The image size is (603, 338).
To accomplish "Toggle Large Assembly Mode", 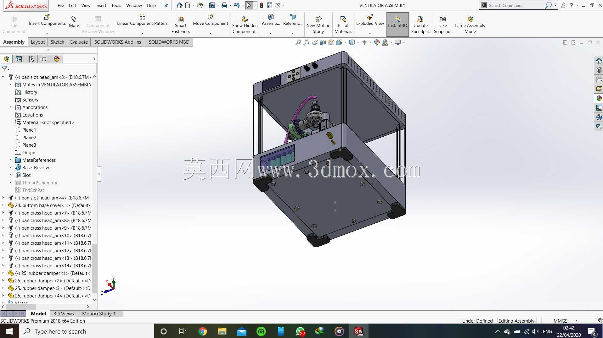I will [x=470, y=25].
